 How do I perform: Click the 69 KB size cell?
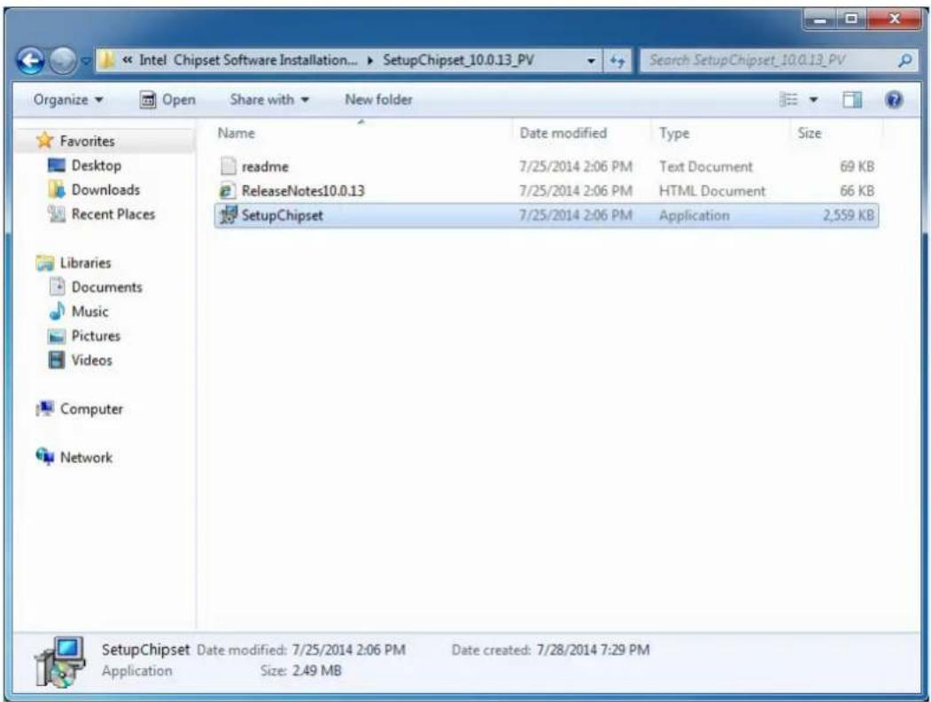coord(857,166)
